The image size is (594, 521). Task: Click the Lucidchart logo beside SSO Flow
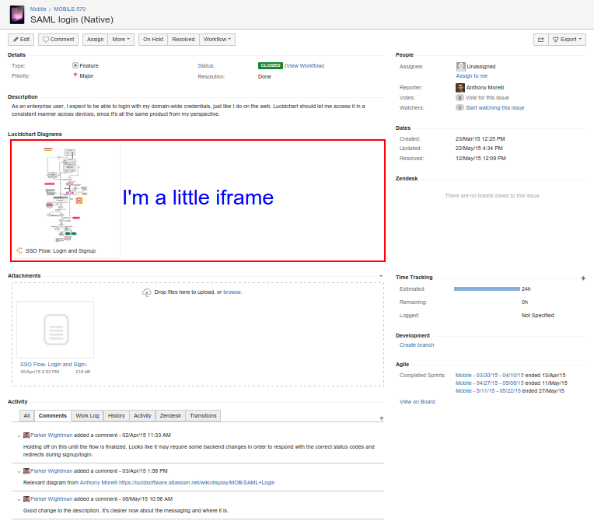19,250
